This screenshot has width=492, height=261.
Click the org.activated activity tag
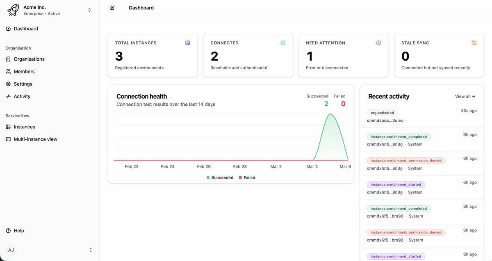click(382, 113)
